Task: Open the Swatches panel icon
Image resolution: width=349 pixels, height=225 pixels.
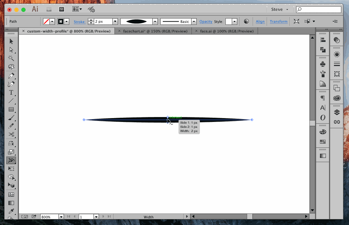Action: pyautogui.click(x=323, y=142)
